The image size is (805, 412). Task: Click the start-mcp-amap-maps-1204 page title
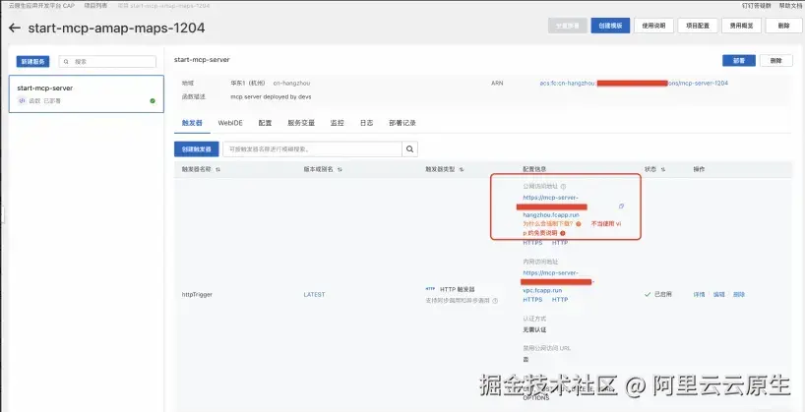click(x=116, y=28)
